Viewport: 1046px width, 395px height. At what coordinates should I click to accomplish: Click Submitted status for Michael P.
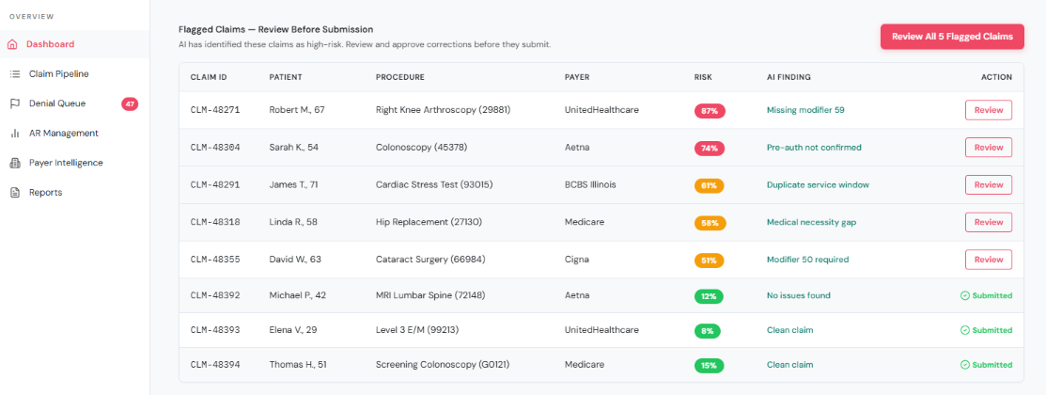(x=986, y=295)
